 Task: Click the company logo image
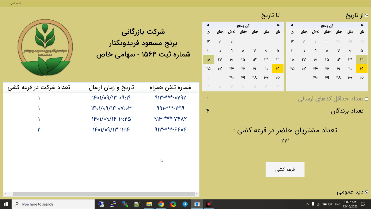[45, 47]
